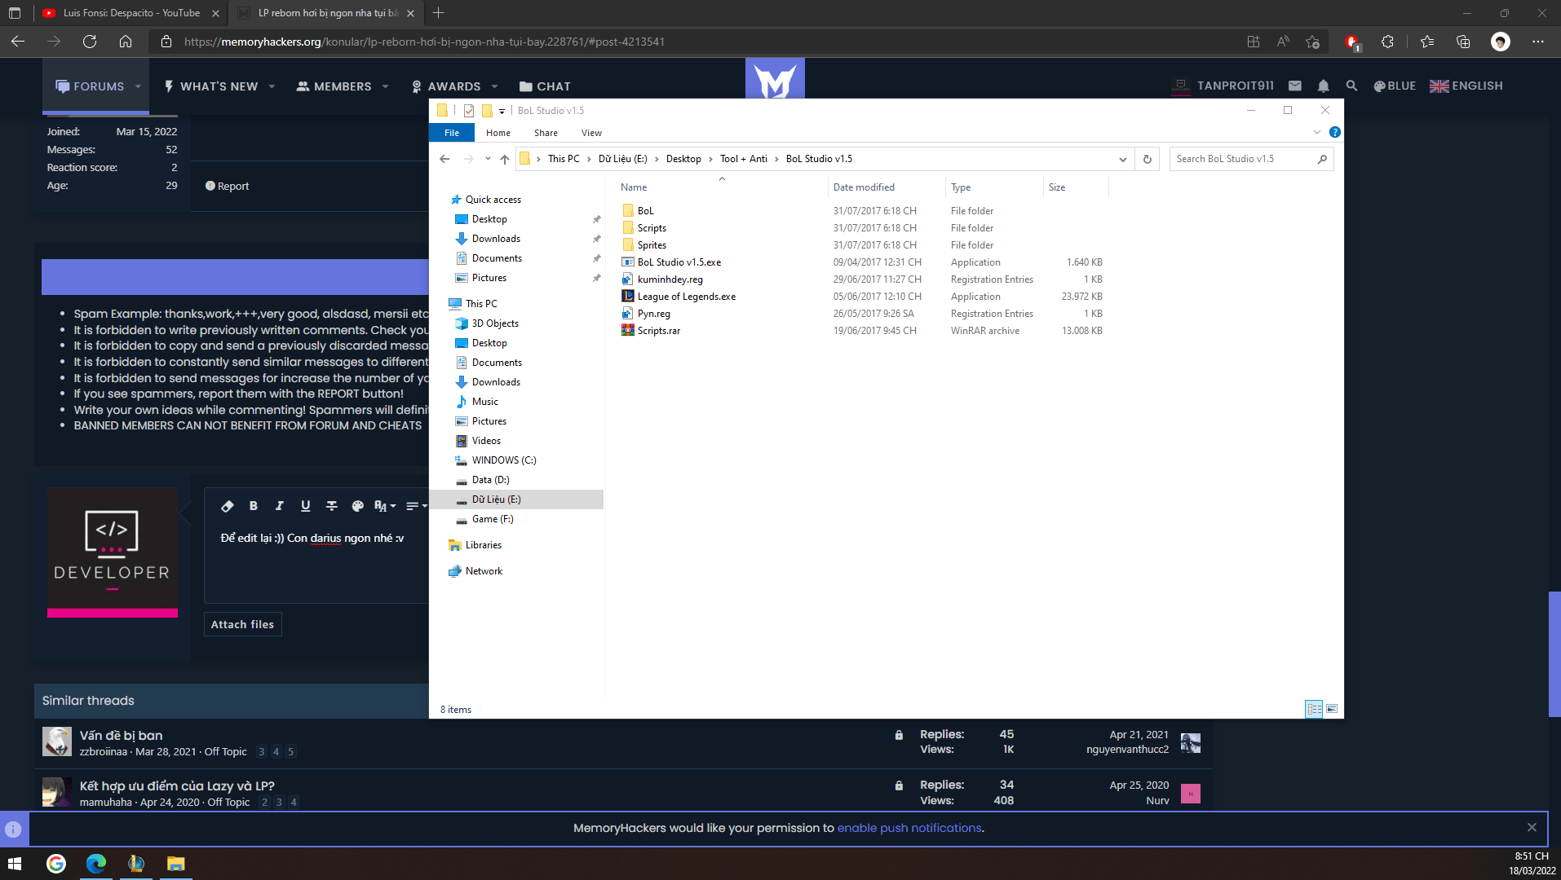Go up one folder level in Explorer

coord(505,159)
